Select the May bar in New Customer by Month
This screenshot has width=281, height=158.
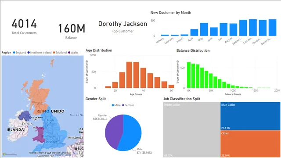pos(204,29)
